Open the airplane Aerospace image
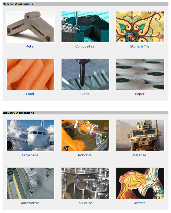This screenshot has height=213, width=171. [31, 136]
